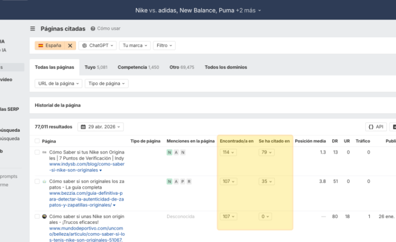Sort by the UR column header
396x242 pixels.
click(x=347, y=141)
